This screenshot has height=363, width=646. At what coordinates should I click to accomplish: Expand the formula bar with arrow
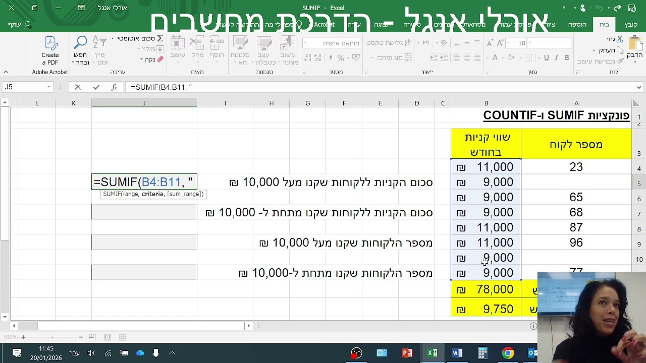[x=639, y=87]
